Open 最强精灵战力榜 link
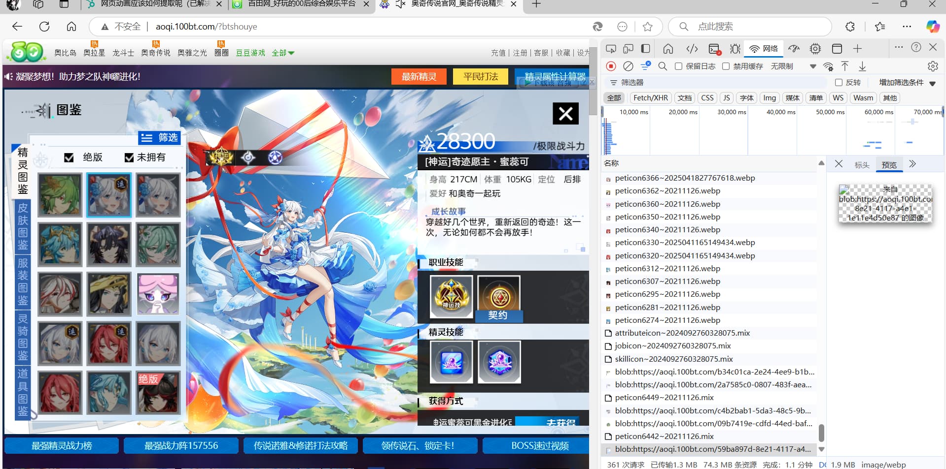The width and height of the screenshot is (946, 469). pyautogui.click(x=62, y=446)
